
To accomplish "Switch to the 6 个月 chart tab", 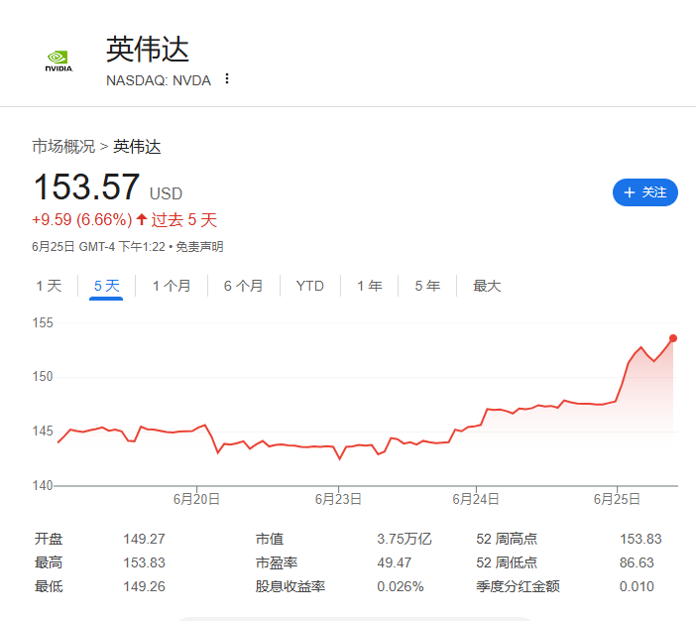I will click(x=243, y=286).
